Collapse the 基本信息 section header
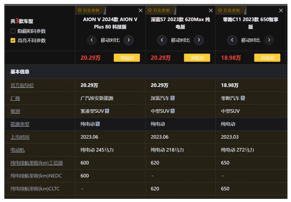Image resolution: width=291 pixels, height=202 pixels. point(20,72)
